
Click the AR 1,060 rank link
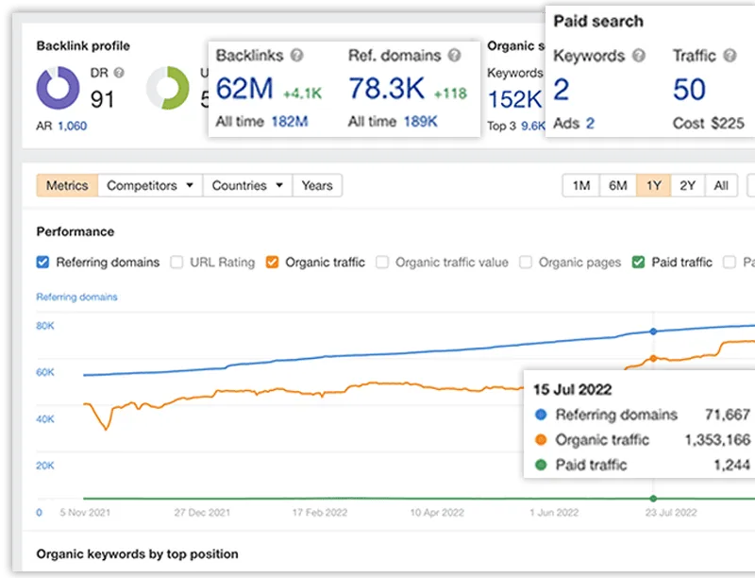click(73, 126)
